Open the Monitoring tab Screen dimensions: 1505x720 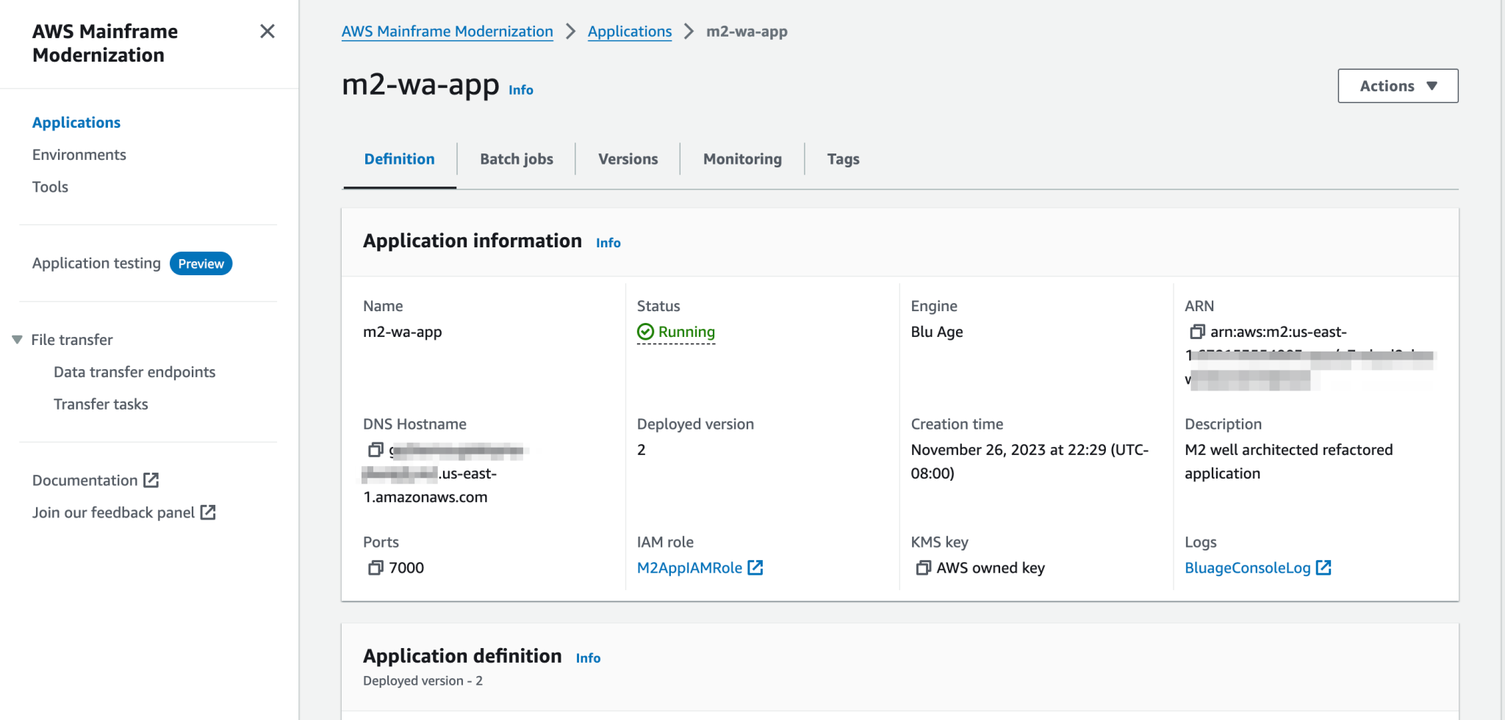[741, 159]
